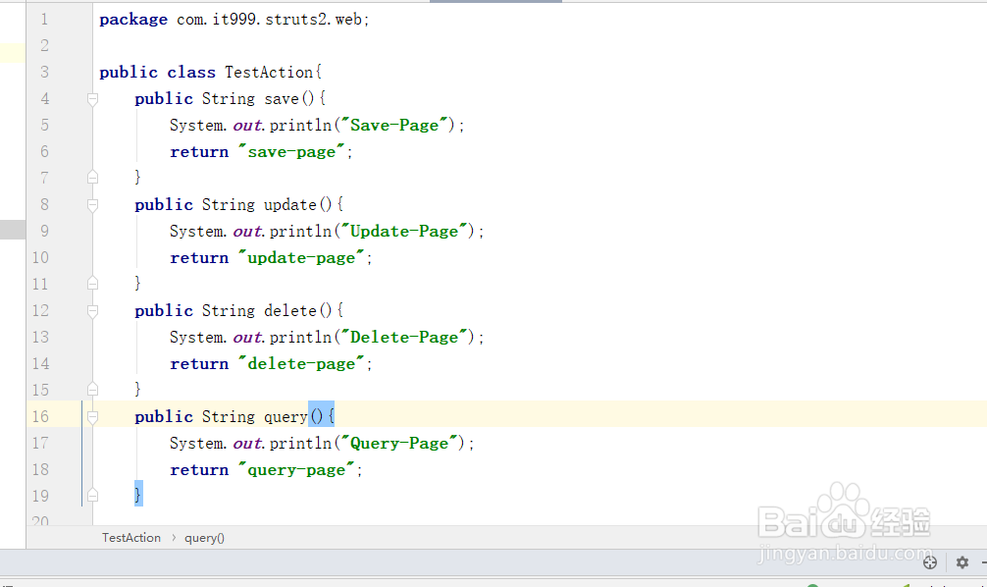Click line number 16 in the gutter
The height and width of the screenshot is (587, 987).
[40, 416]
